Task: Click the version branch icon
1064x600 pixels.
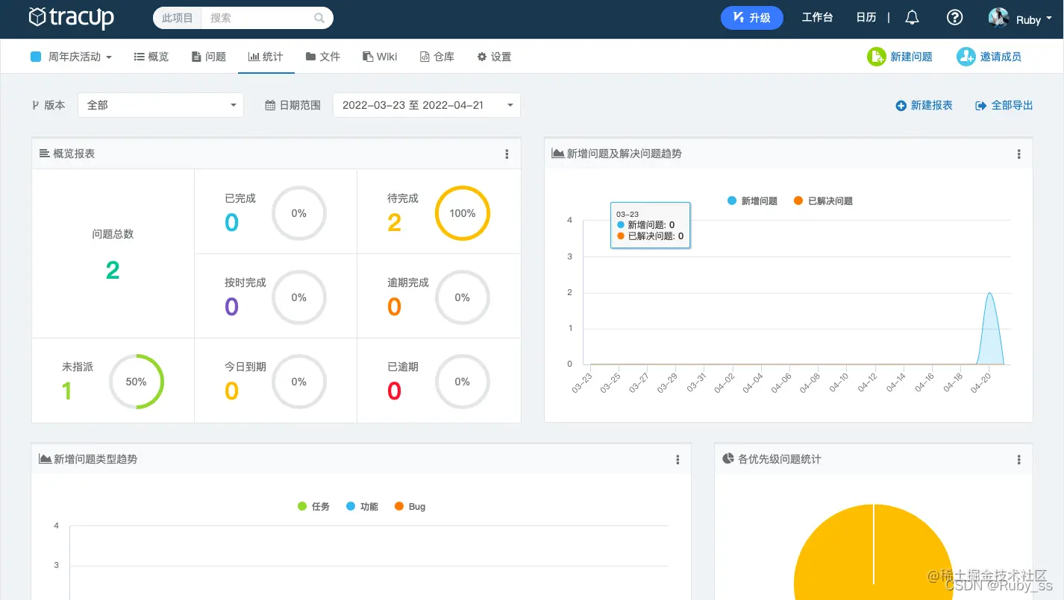Action: point(35,105)
